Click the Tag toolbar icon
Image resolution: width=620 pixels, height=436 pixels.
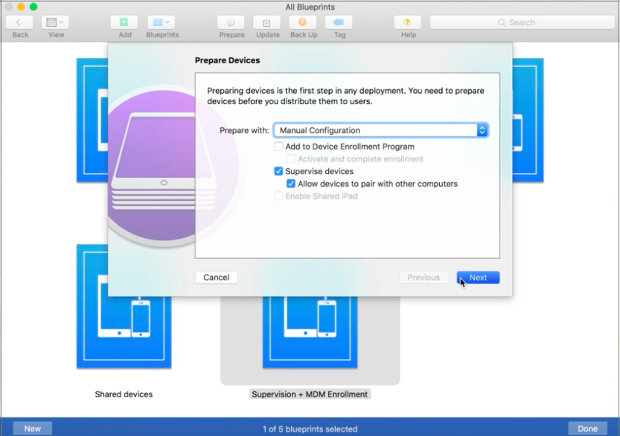point(339,23)
